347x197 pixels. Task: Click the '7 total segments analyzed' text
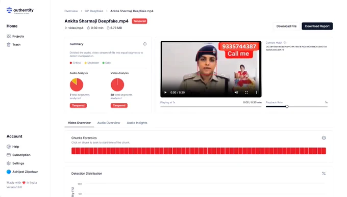point(80,97)
